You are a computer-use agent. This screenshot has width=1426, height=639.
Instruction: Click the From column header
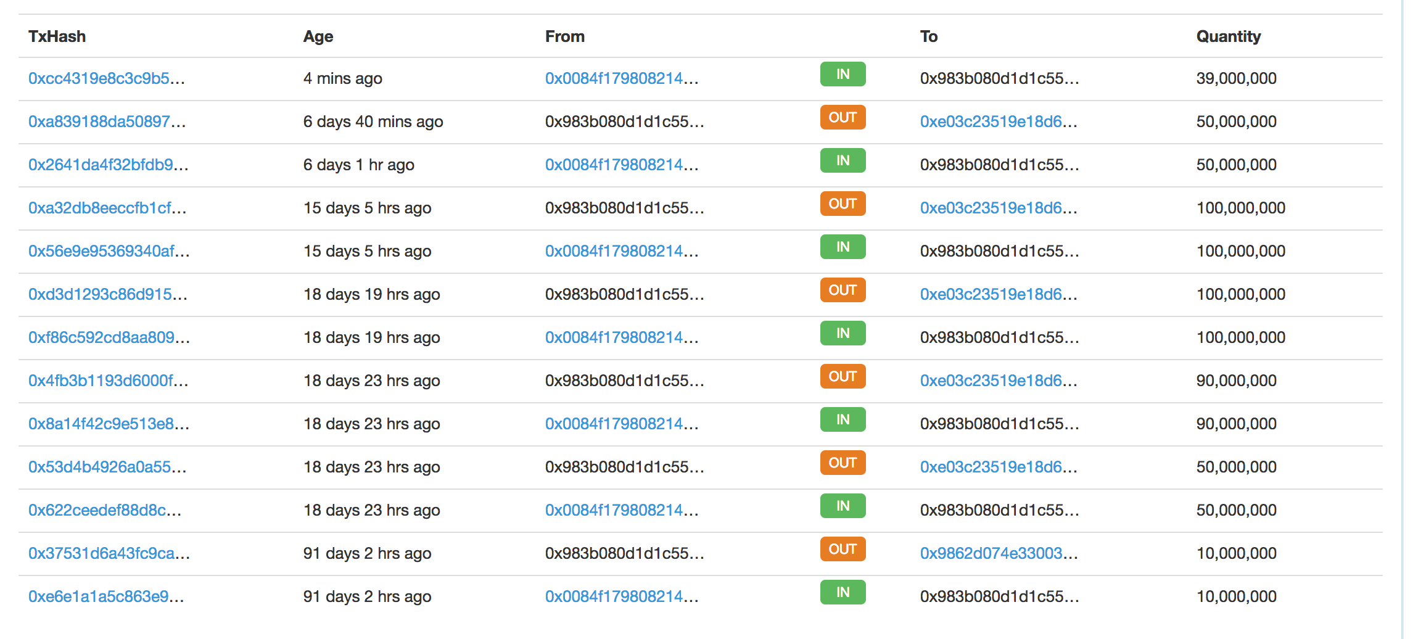[564, 36]
